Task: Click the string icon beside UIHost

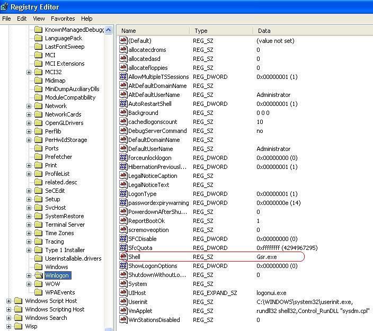Action: click(123, 292)
